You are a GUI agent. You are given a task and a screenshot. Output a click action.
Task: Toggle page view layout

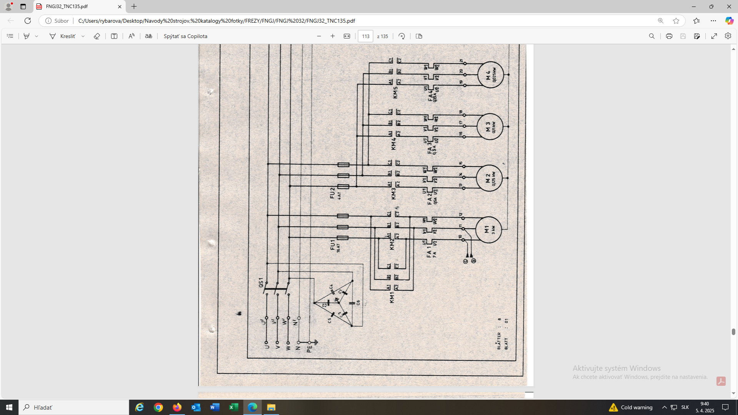(419, 36)
